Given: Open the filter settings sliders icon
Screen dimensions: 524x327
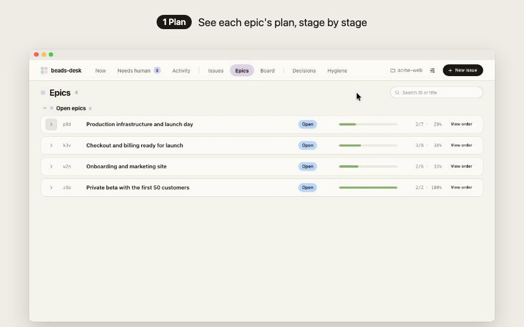Looking at the screenshot, I should [432, 70].
